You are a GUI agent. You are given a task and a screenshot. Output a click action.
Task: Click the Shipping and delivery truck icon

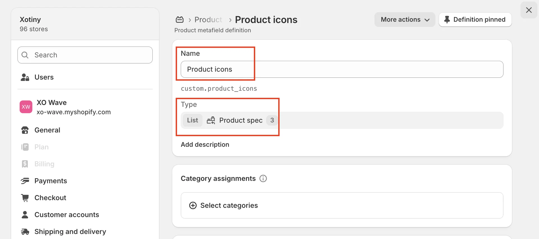(25, 232)
